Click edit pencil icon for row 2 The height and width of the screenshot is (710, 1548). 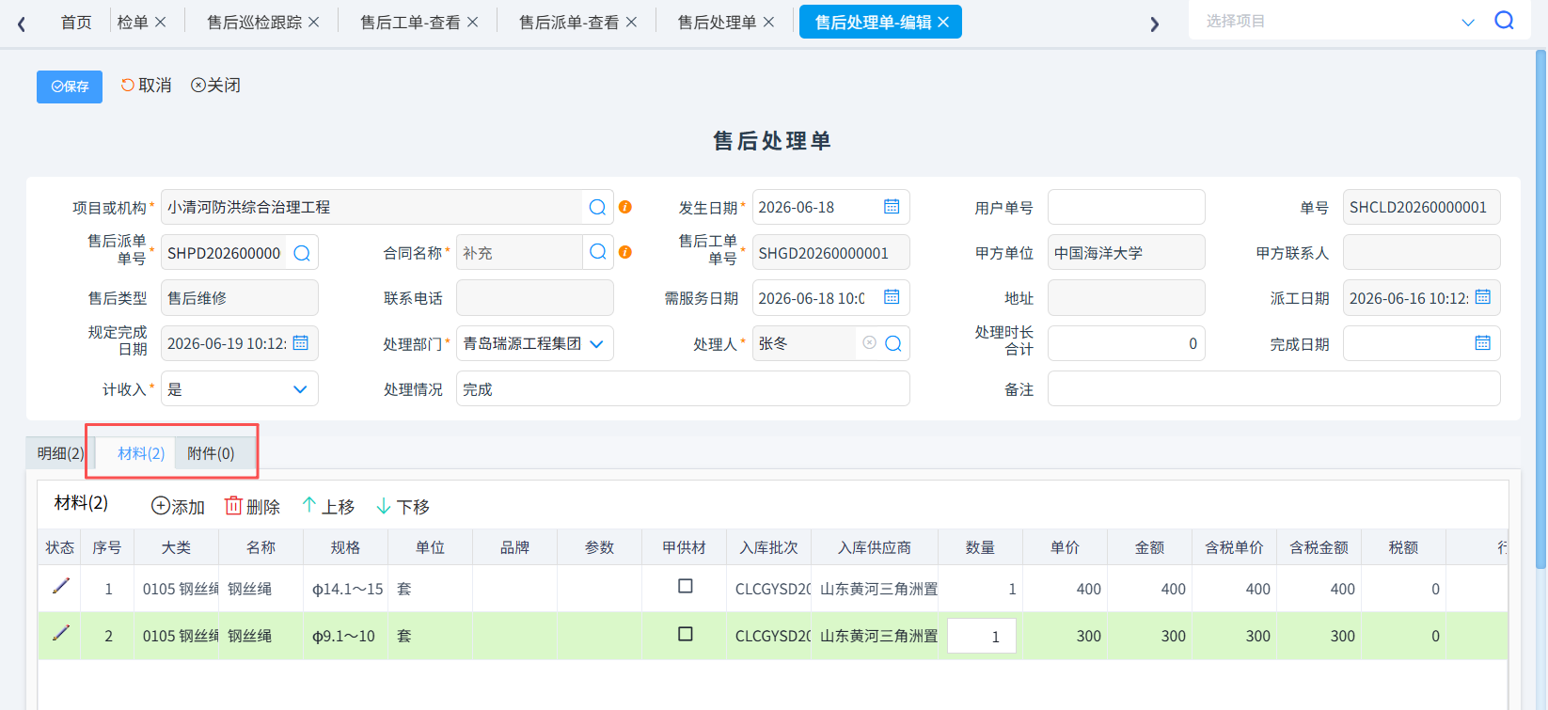[x=61, y=634]
